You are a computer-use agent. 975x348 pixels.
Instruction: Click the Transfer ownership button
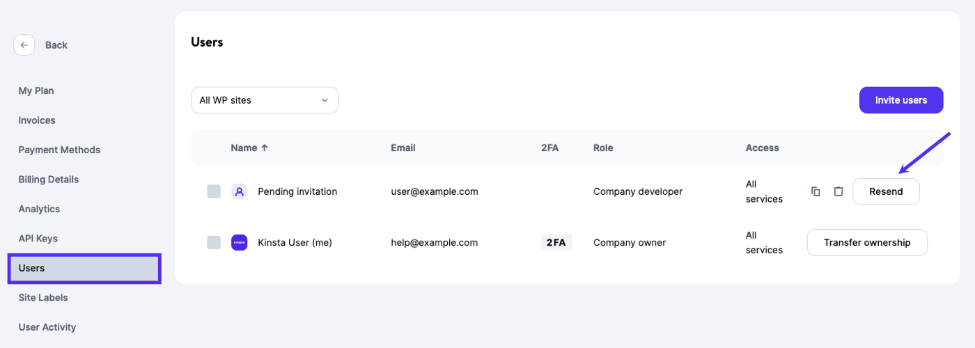pyautogui.click(x=867, y=243)
